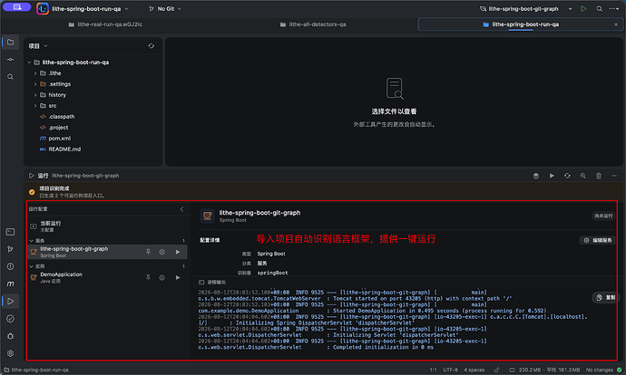Select the 当前运行 configuration entry
This screenshot has height=375, width=626.
[107, 226]
